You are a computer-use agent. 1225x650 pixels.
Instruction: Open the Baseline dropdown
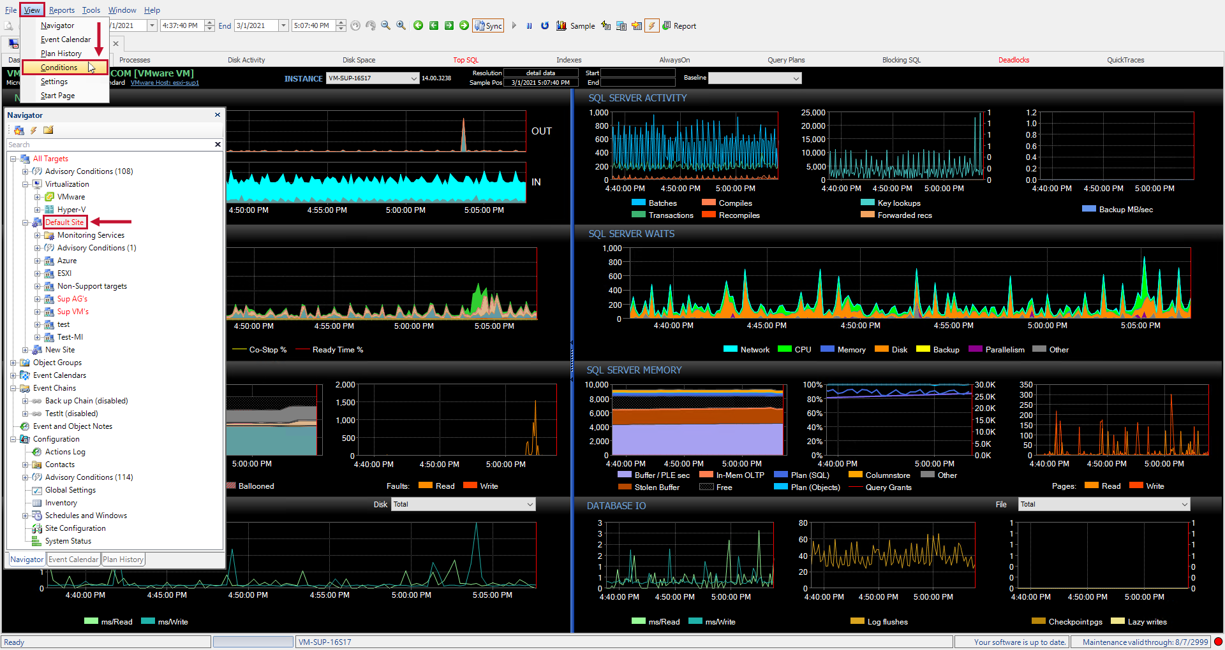(x=796, y=78)
